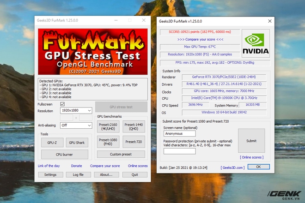Click the GeForce RTX 3070/PCIe/SSE2 renderer value

[x=224, y=77]
